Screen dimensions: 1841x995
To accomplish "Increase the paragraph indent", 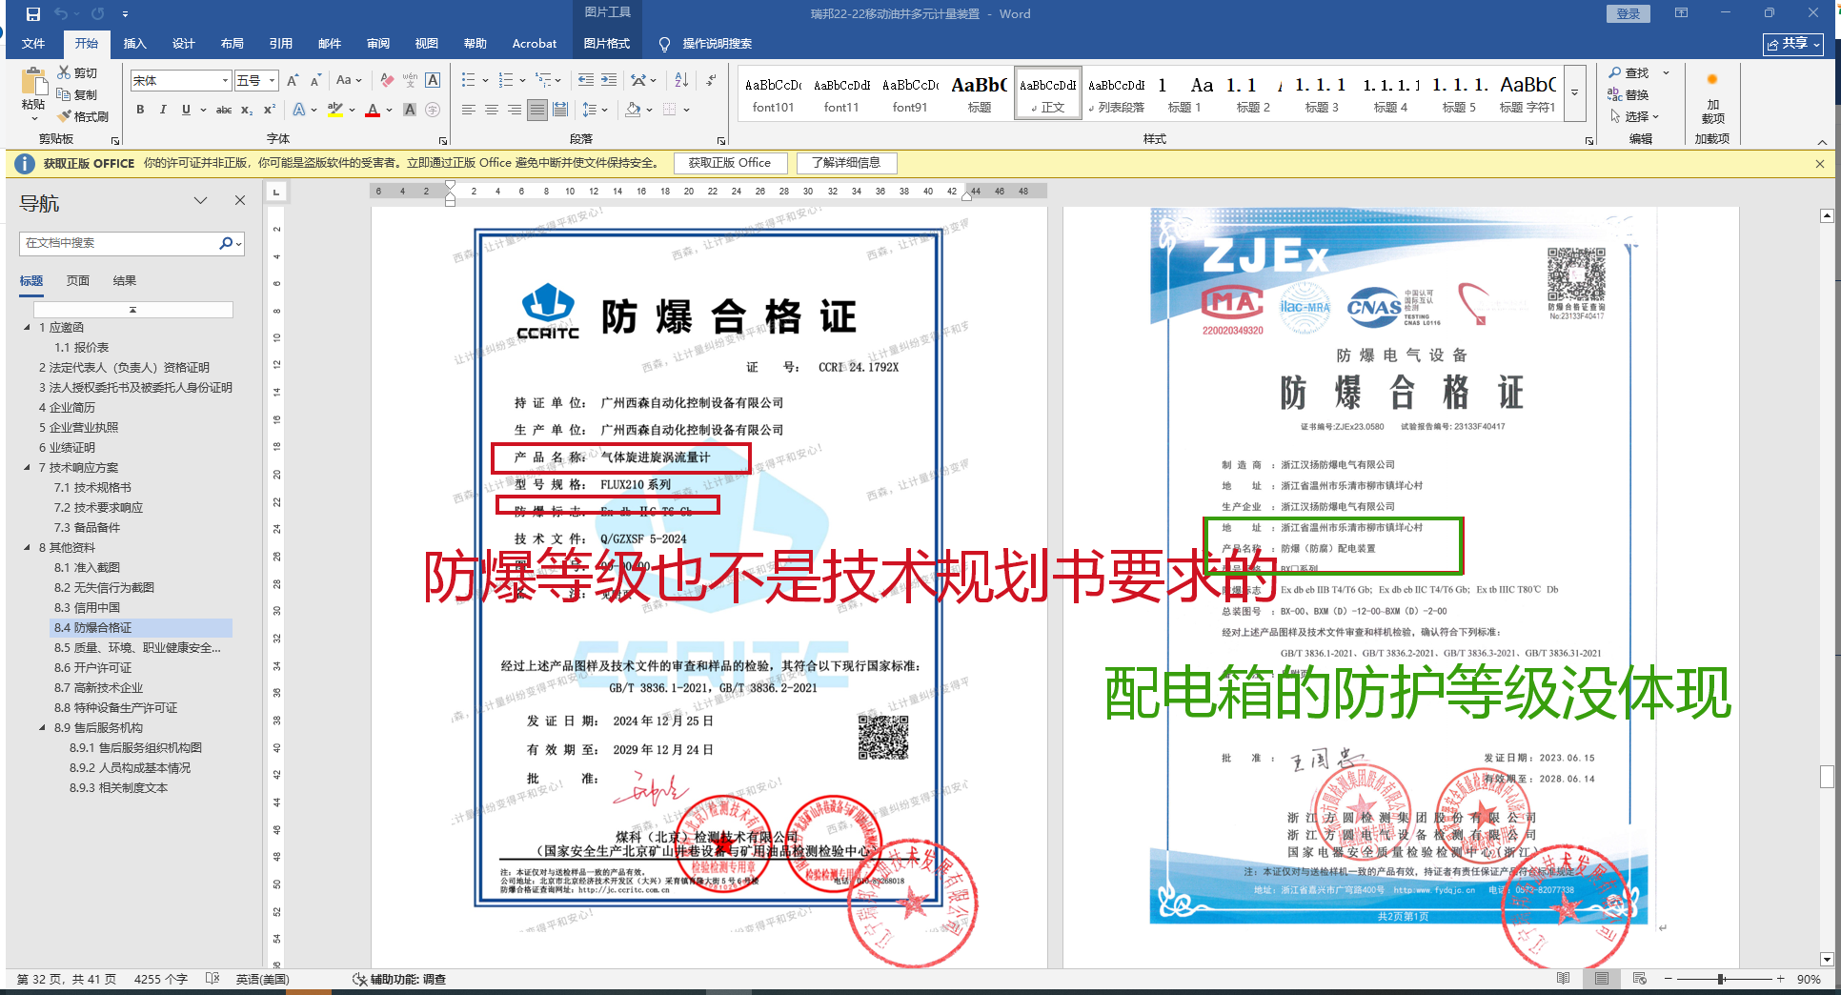I will click(609, 81).
